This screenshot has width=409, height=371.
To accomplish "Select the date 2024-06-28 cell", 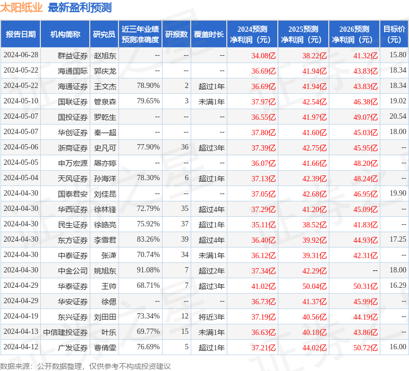I will pyautogui.click(x=21, y=55).
